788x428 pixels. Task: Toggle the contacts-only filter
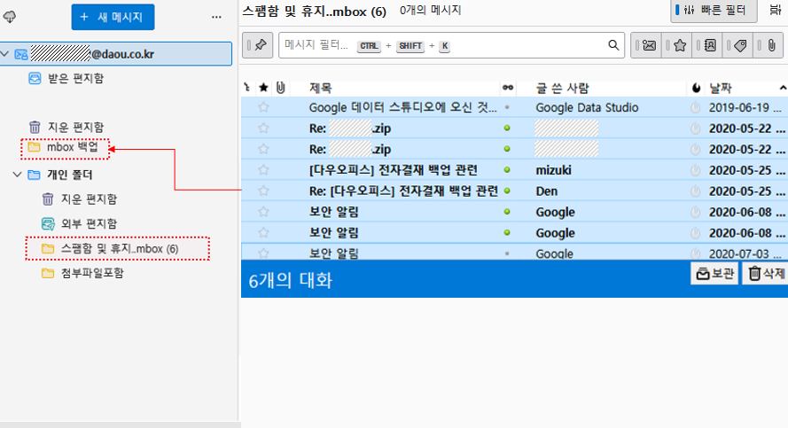pos(710,45)
